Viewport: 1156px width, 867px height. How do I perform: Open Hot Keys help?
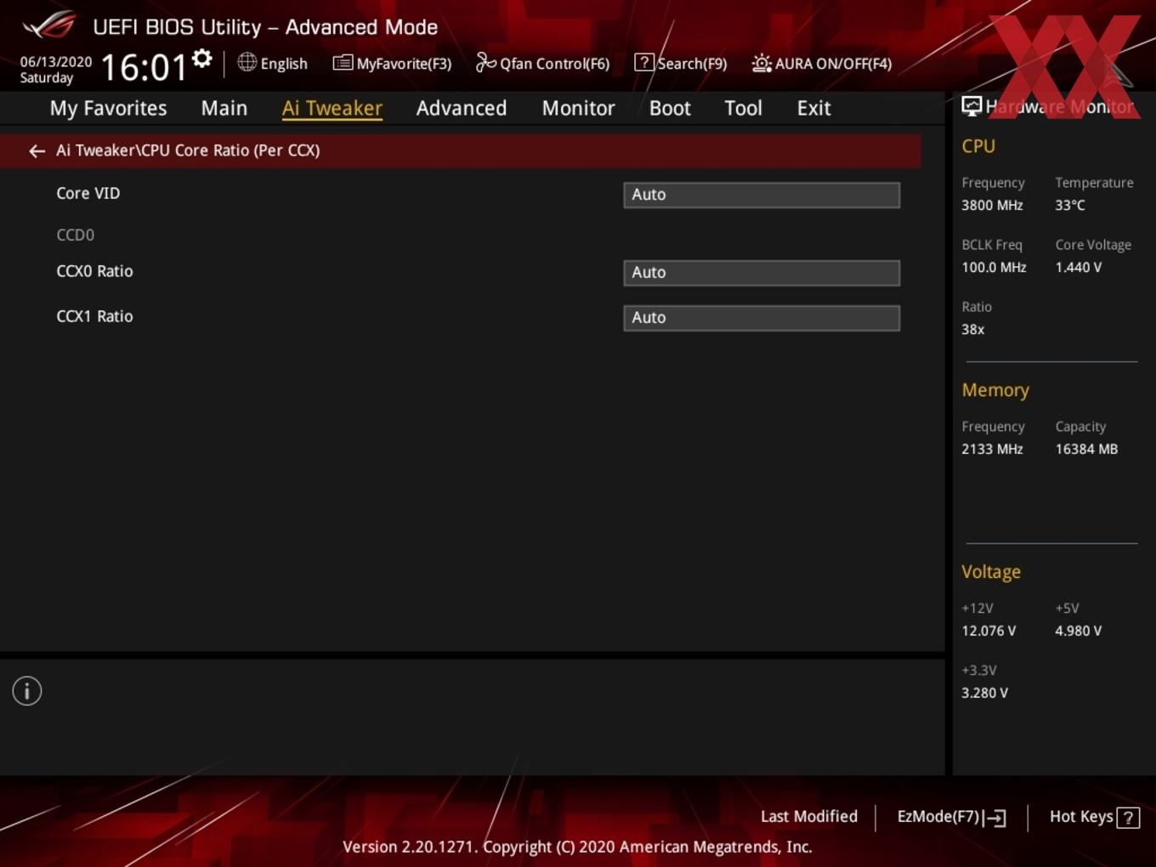click(x=1081, y=817)
